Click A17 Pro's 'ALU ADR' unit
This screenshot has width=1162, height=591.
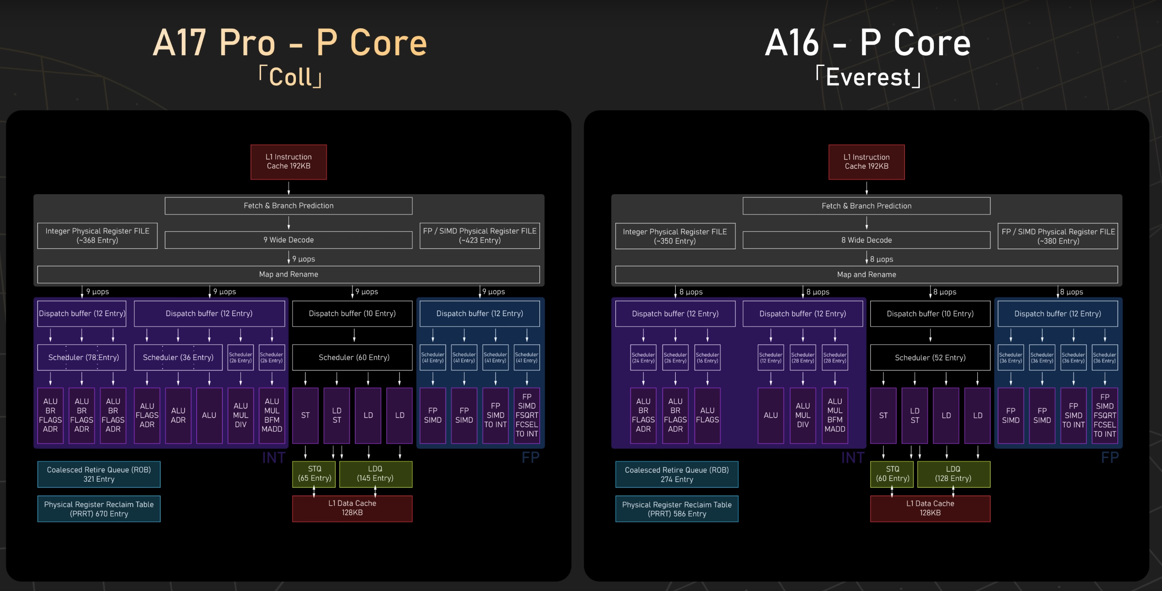click(178, 415)
